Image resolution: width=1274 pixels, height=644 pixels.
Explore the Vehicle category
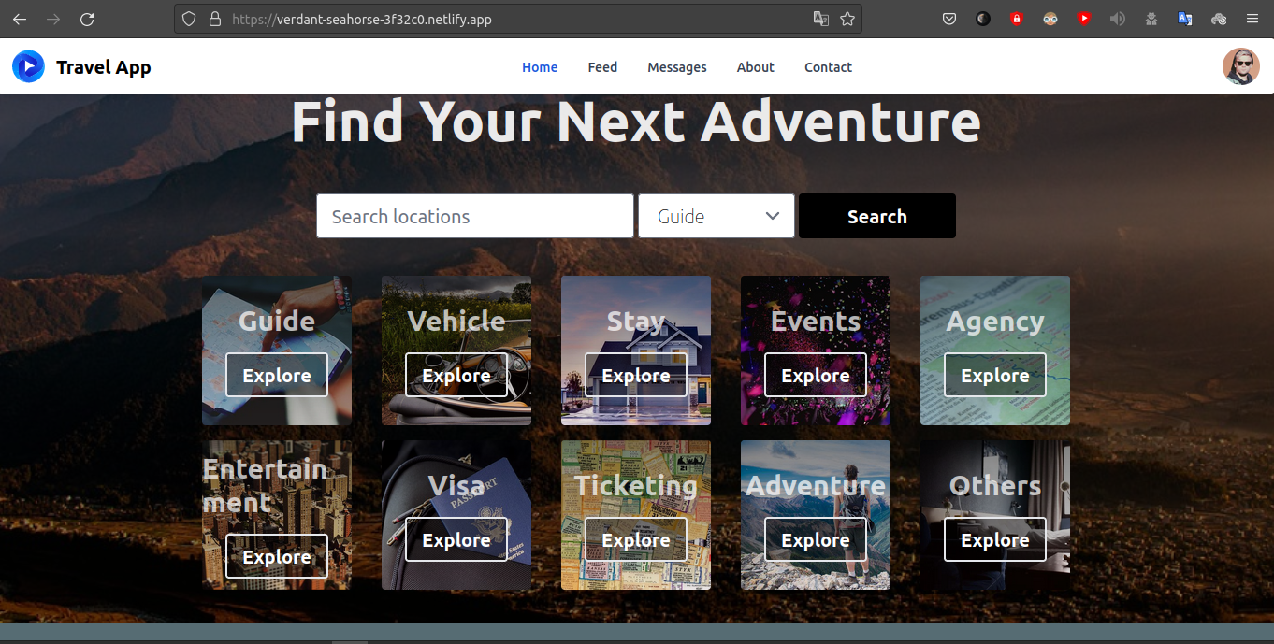coord(456,375)
